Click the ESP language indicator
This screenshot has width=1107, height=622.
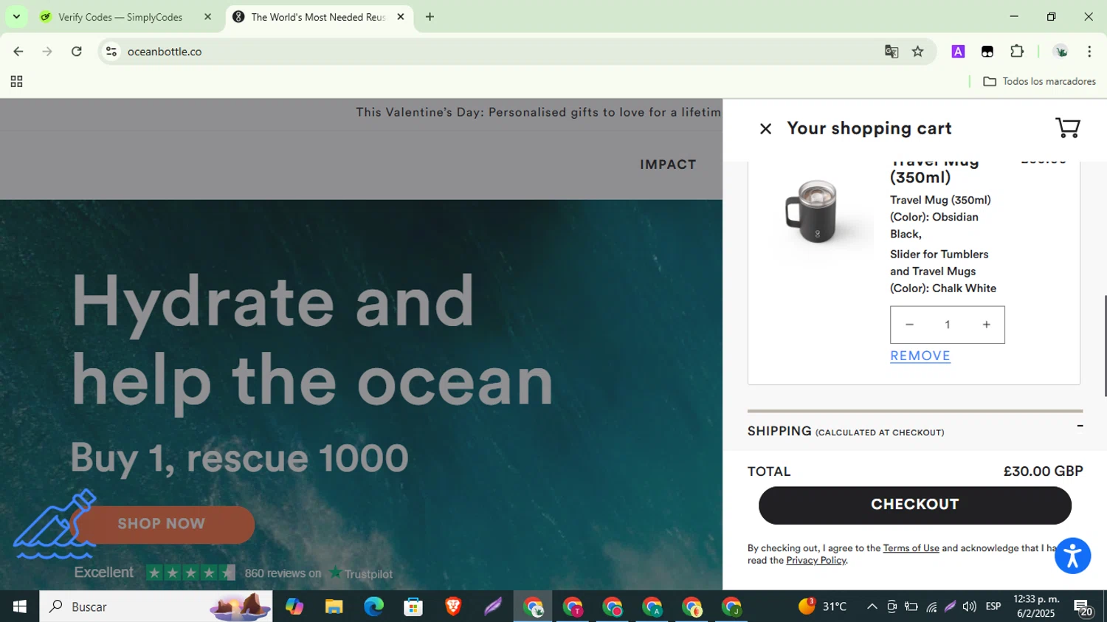coord(993,607)
